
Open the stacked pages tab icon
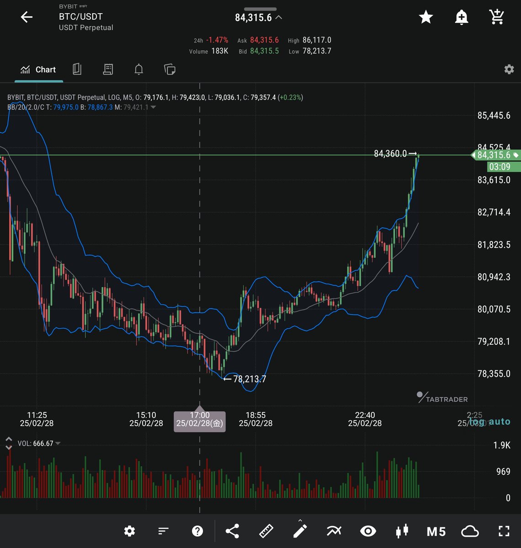click(170, 69)
